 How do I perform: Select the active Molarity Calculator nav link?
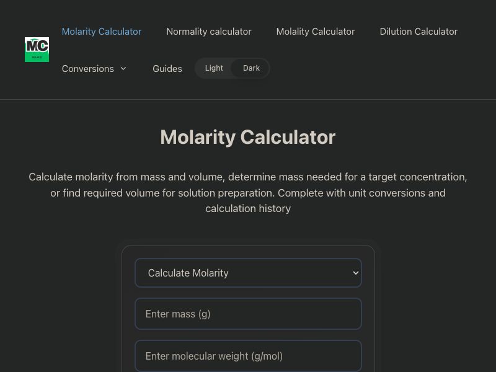[102, 32]
